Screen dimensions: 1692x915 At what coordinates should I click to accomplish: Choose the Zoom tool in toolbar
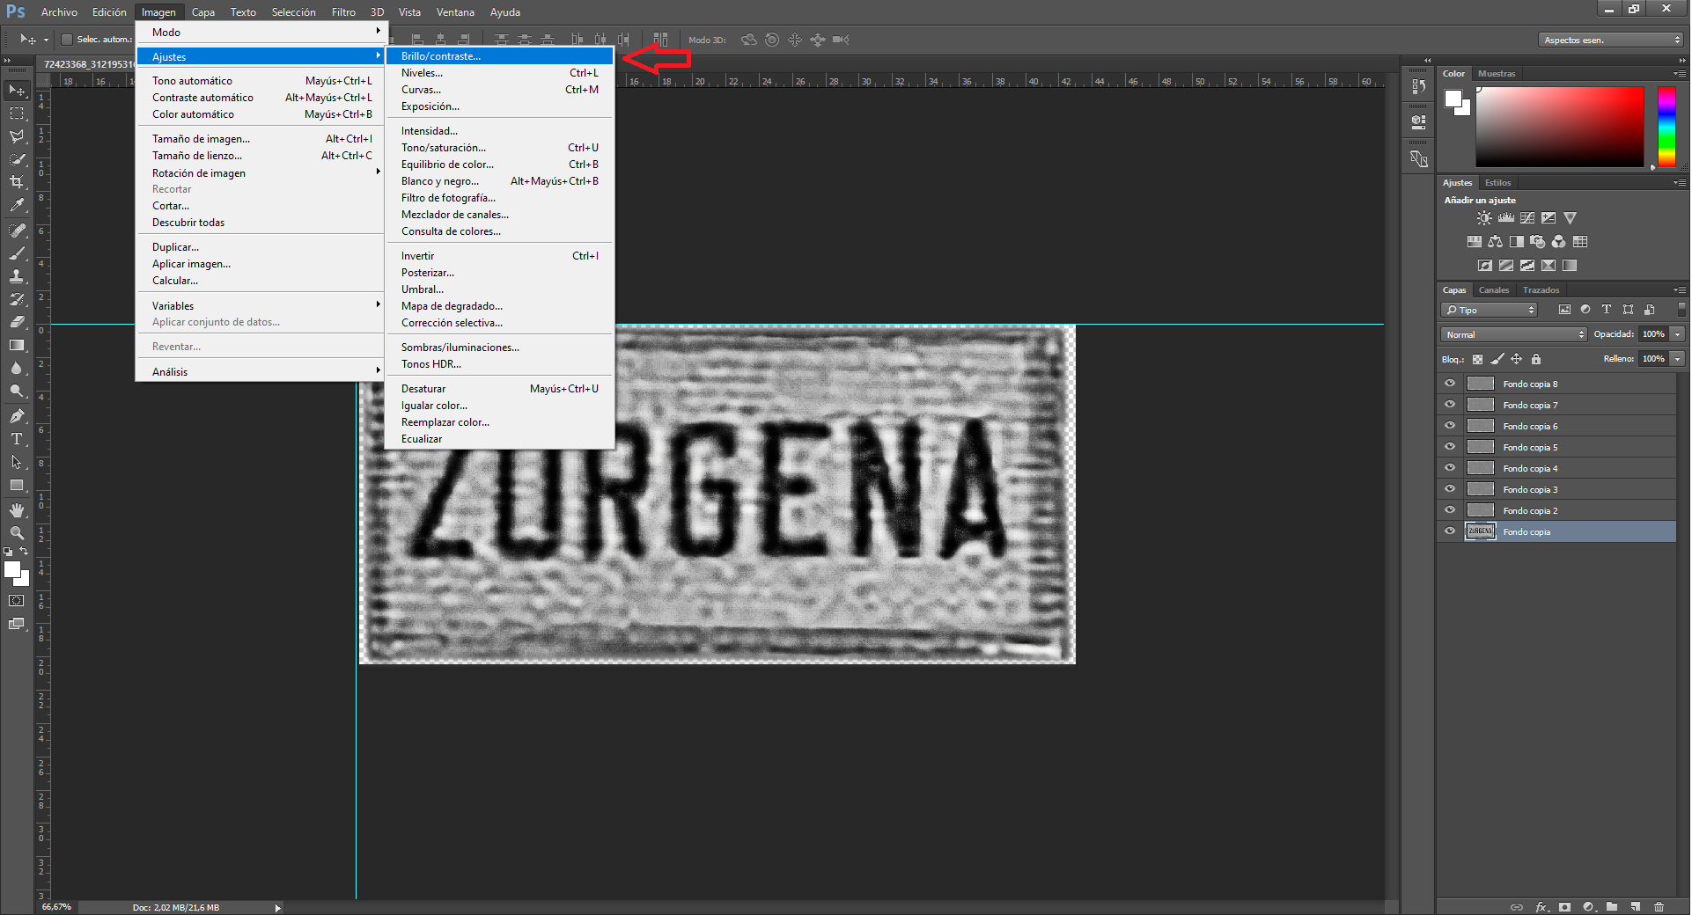[17, 533]
